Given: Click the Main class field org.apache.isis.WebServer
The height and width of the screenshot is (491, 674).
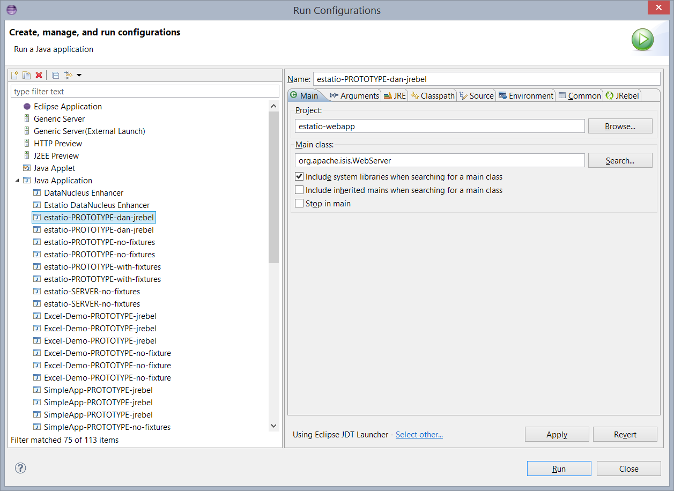Looking at the screenshot, I should pyautogui.click(x=440, y=160).
